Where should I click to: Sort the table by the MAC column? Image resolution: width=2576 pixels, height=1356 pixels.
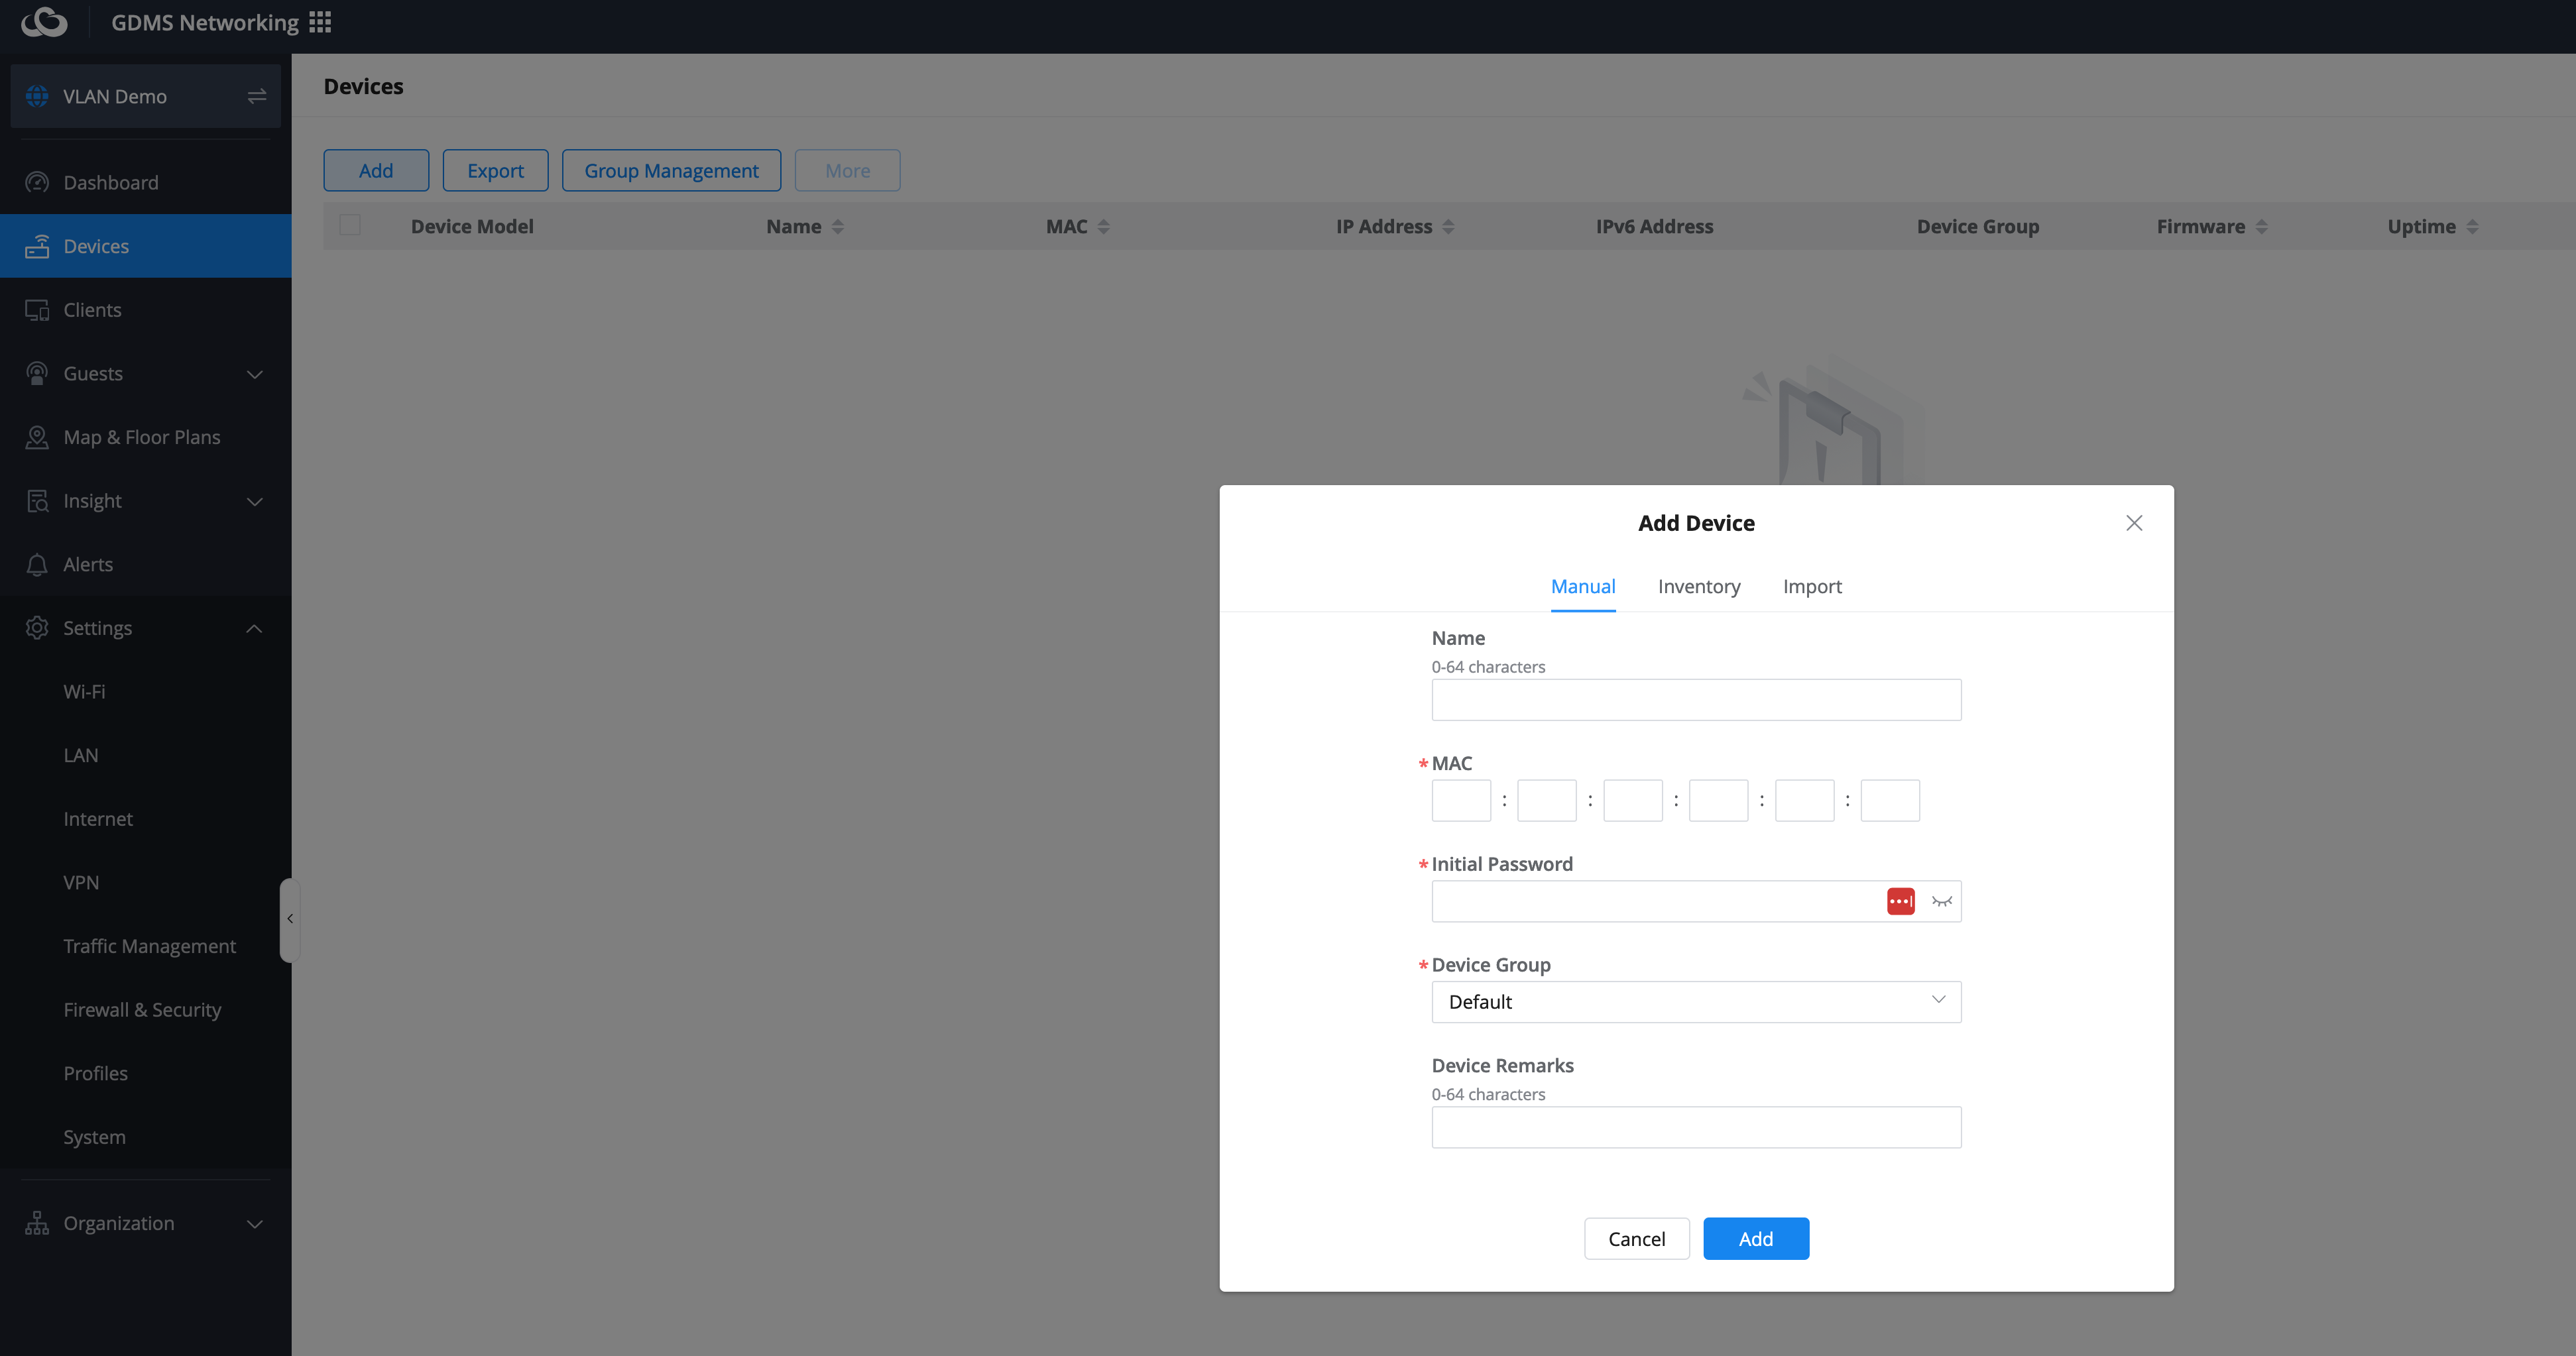tap(1103, 227)
